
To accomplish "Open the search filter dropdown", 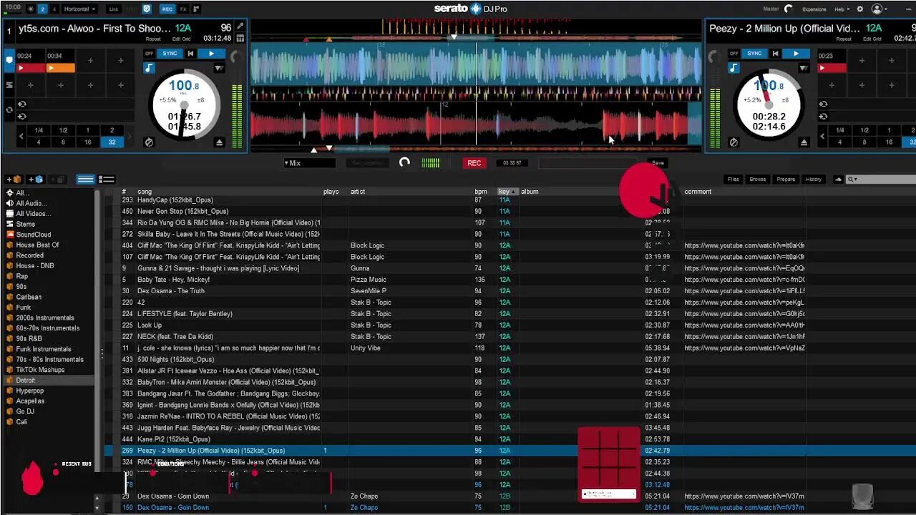I will point(852,180).
